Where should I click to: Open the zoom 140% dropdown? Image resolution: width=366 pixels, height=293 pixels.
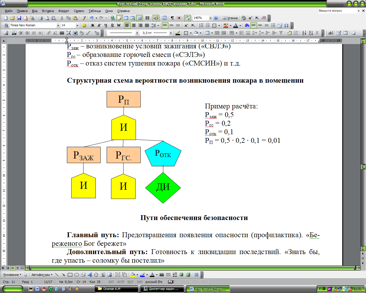tap(210, 18)
